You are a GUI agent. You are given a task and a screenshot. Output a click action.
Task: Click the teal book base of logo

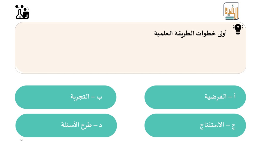pyautogui.click(x=230, y=18)
